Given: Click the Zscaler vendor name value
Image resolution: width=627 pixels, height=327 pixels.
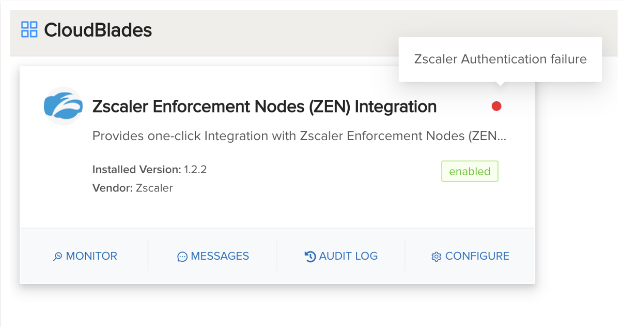Looking at the screenshot, I should (154, 188).
